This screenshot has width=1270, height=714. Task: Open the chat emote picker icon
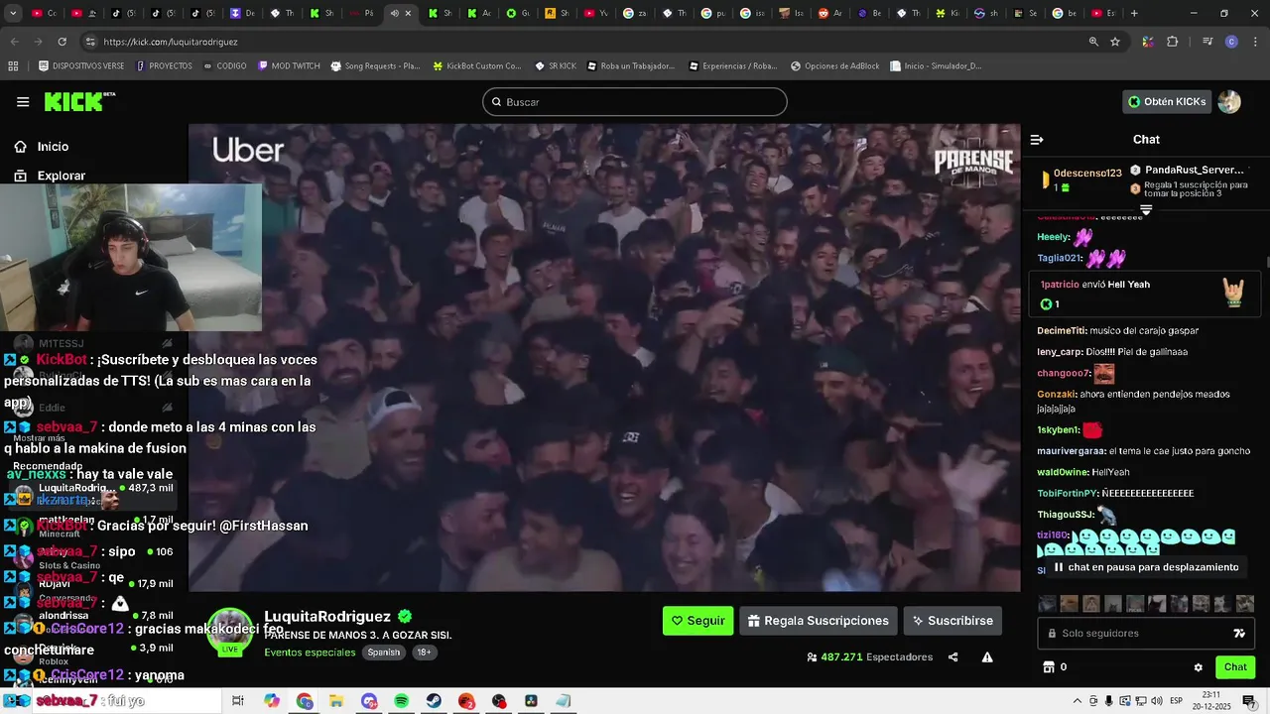[x=1239, y=633]
